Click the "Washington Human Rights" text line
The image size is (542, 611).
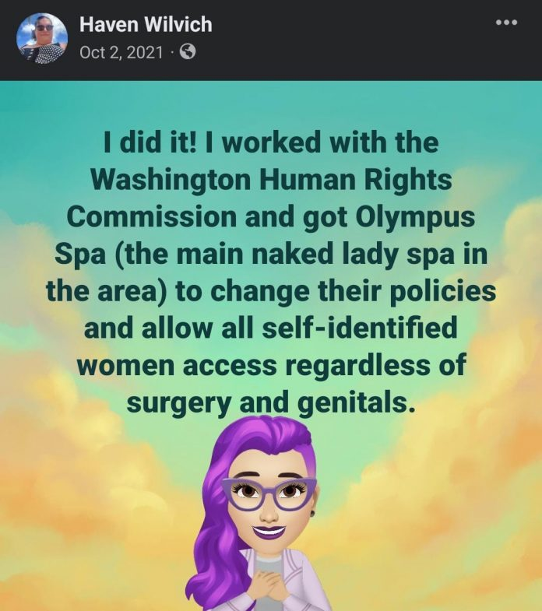coord(272,180)
